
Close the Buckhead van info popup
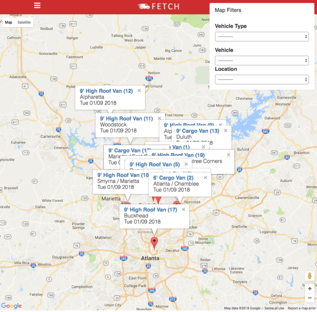click(183, 209)
